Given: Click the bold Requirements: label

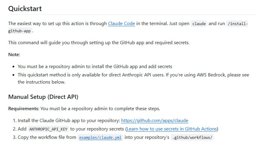Looking at the screenshot, I should 24,109.
